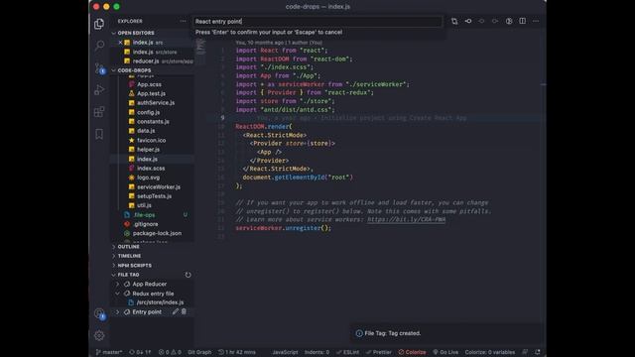Click Open Changes icon in editor toolbar

pos(454,21)
